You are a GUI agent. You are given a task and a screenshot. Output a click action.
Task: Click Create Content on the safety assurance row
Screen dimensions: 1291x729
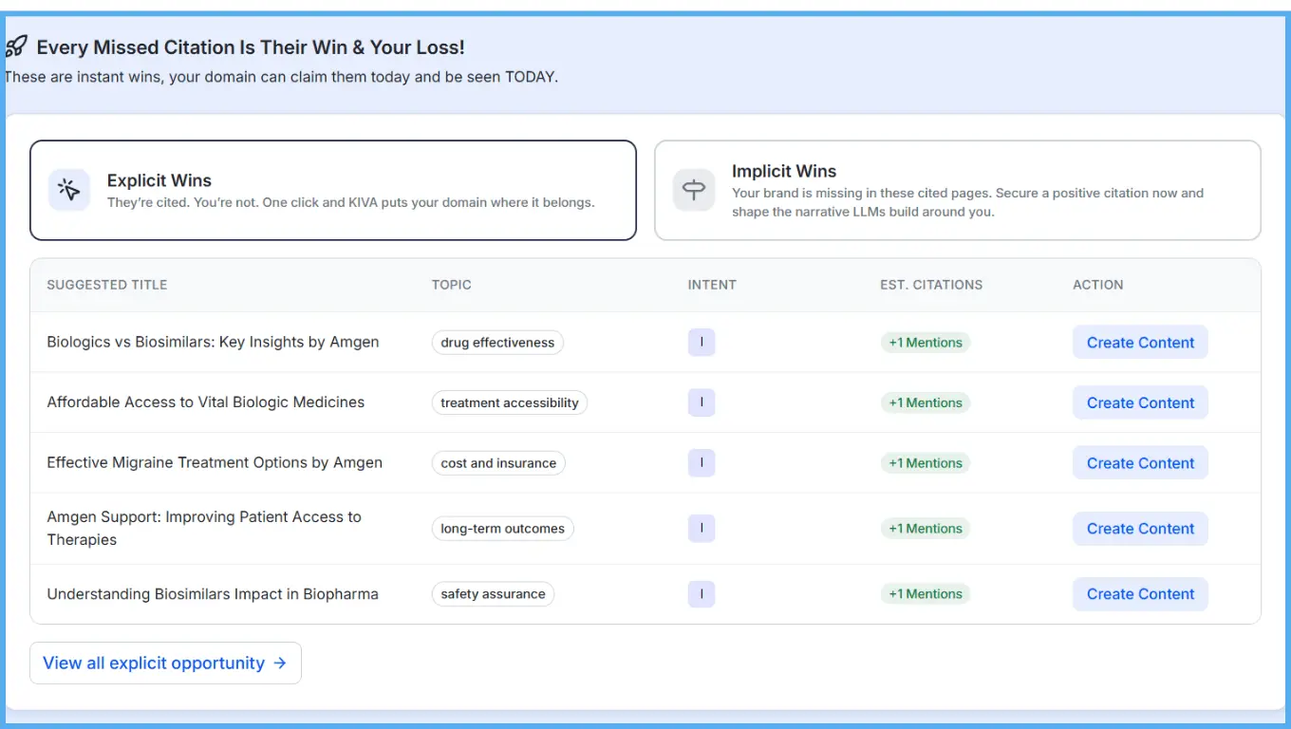point(1140,593)
